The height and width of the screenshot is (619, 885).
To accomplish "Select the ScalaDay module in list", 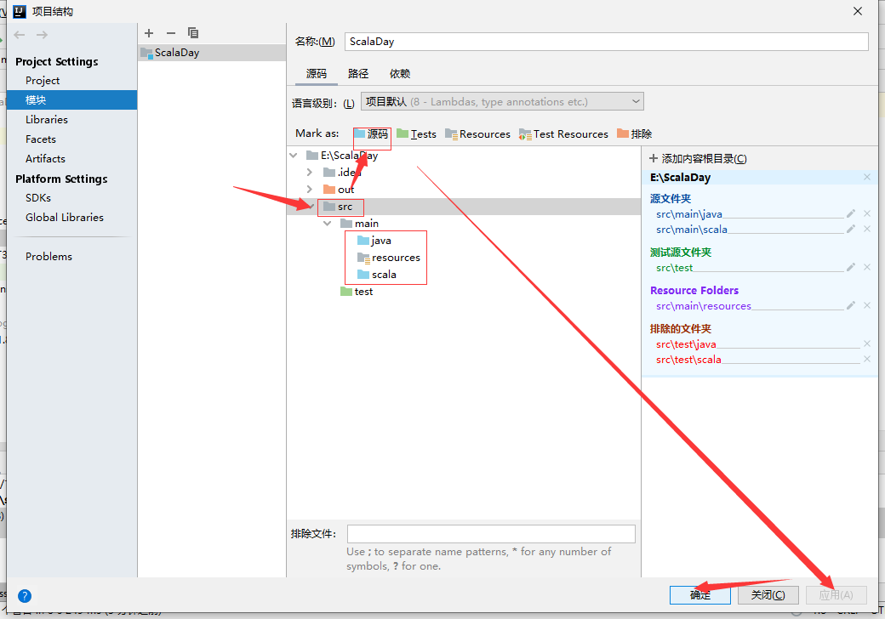I will click(x=212, y=53).
